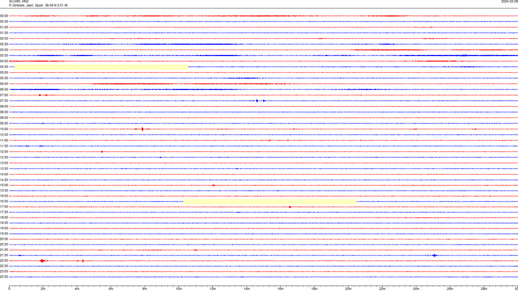Click the large red spike on the 10:00 trace
This screenshot has width=518, height=291.
tap(142, 129)
